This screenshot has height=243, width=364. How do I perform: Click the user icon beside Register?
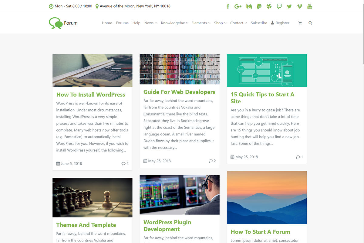(272, 23)
